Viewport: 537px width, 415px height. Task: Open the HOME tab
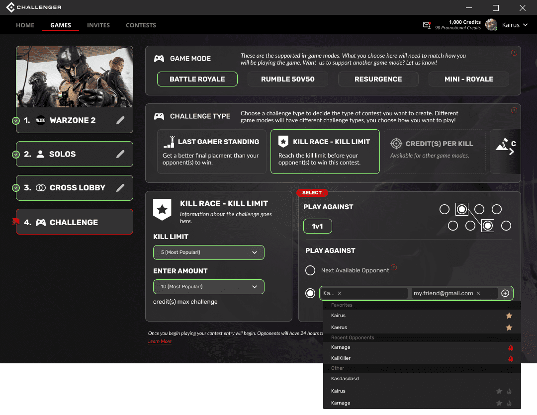tap(25, 25)
